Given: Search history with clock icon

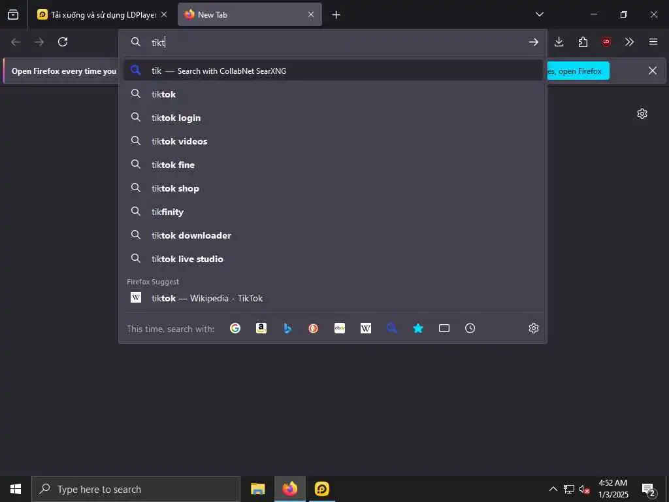Looking at the screenshot, I should pyautogui.click(x=470, y=328).
